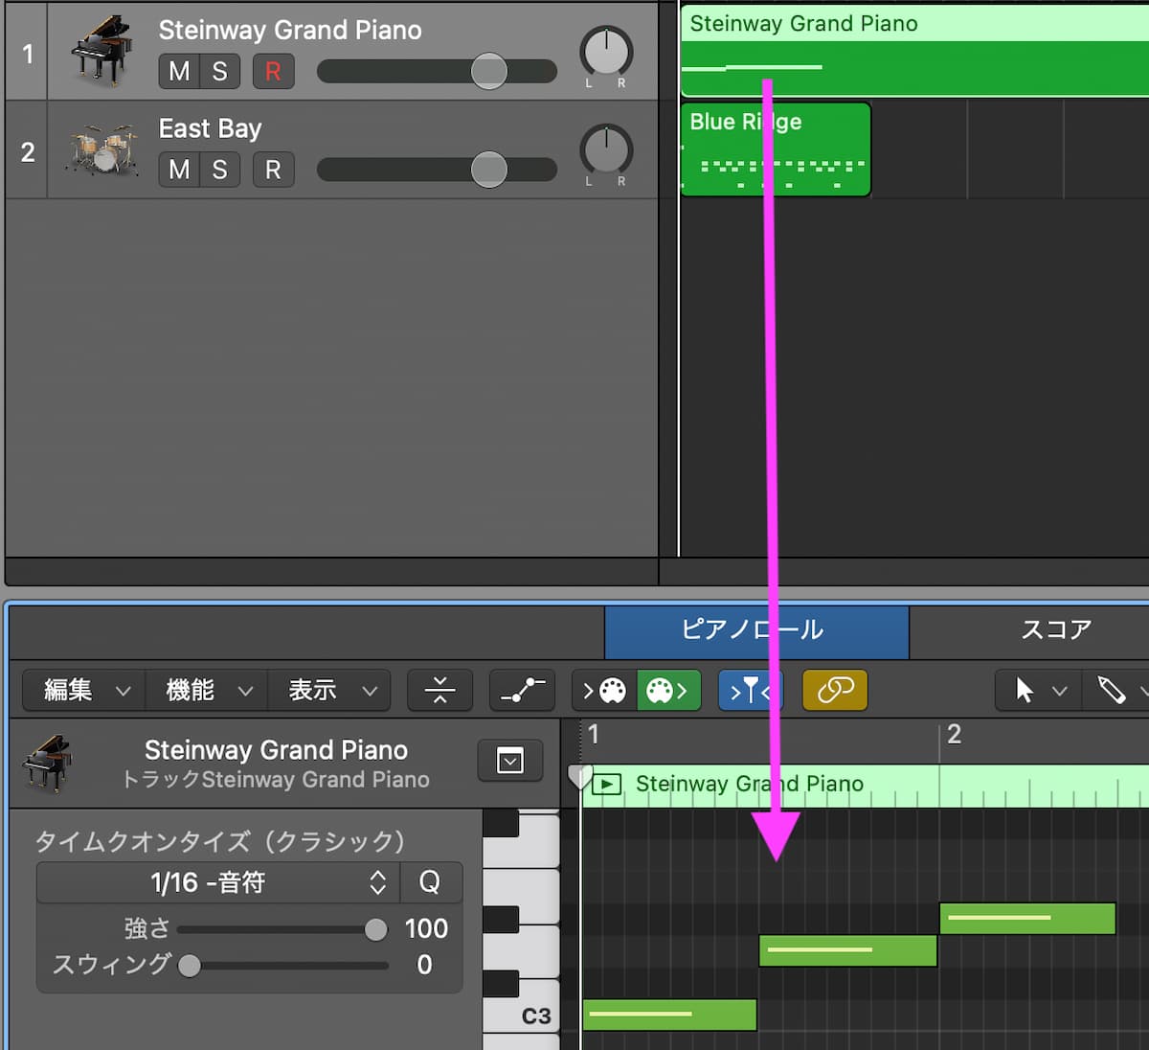Screen dimensions: 1149x1050
Task: Click the East Bay track name
Action: pos(210,128)
